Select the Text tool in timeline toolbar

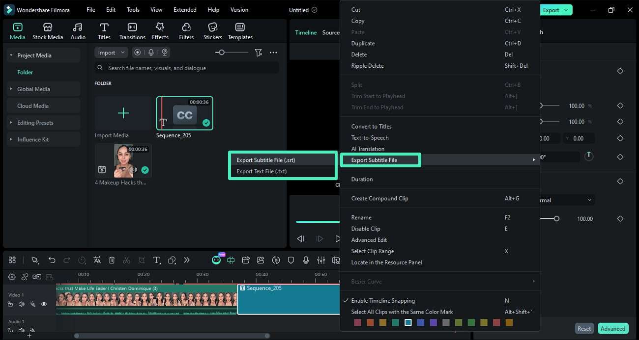click(x=156, y=260)
